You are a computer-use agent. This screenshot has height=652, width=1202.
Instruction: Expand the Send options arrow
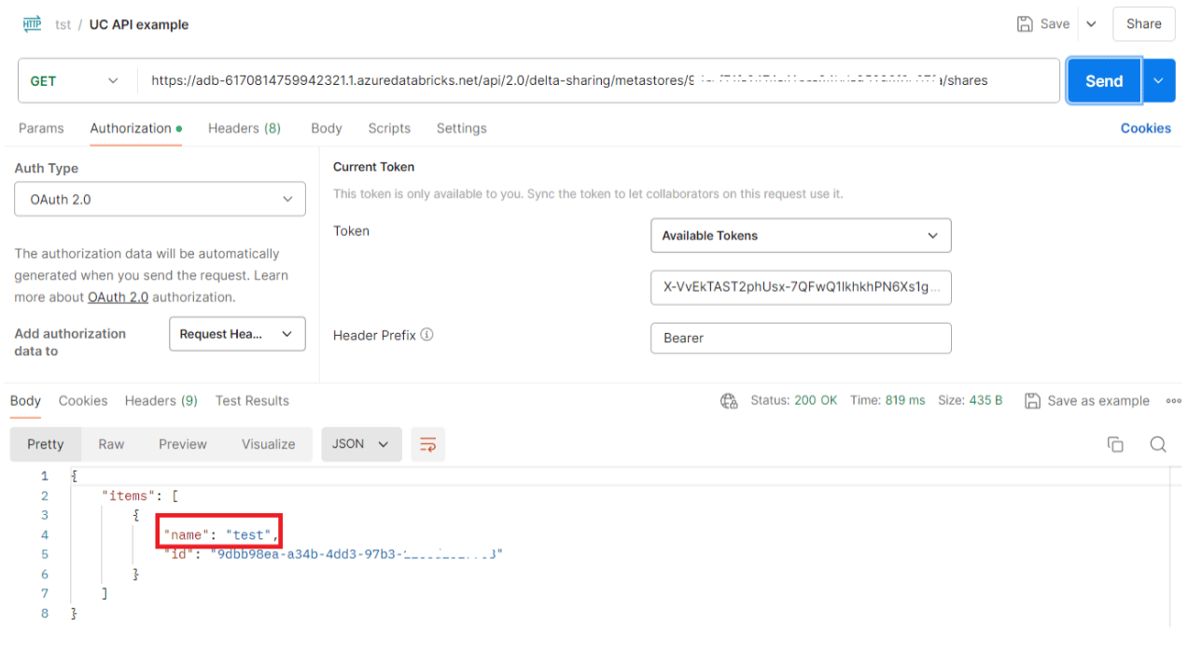[1158, 81]
